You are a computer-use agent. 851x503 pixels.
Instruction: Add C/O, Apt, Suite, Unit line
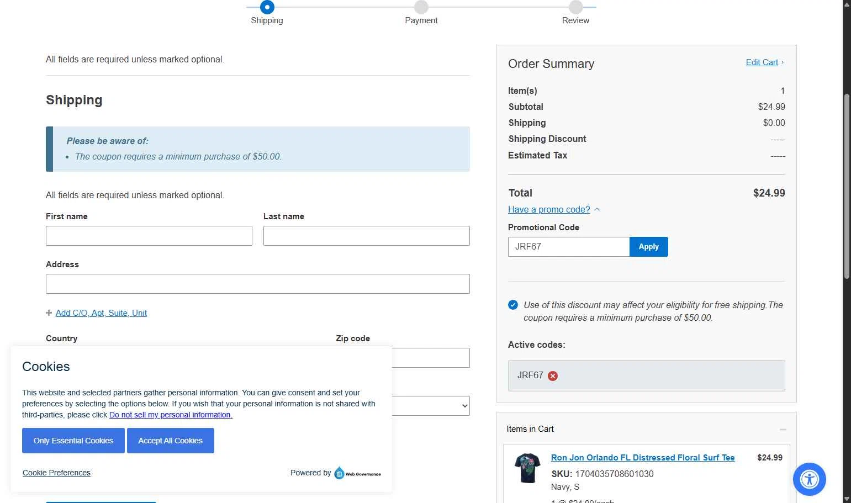point(101,313)
